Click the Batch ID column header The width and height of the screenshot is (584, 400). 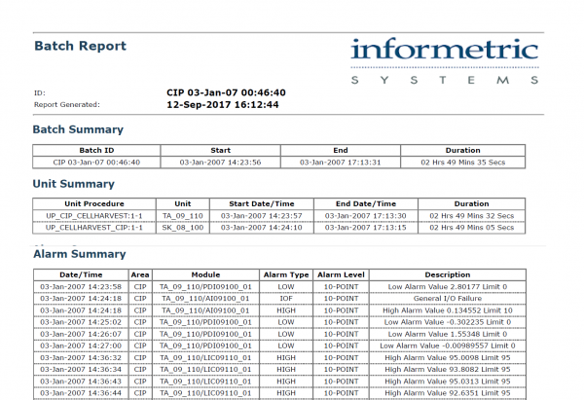pyautogui.click(x=96, y=151)
